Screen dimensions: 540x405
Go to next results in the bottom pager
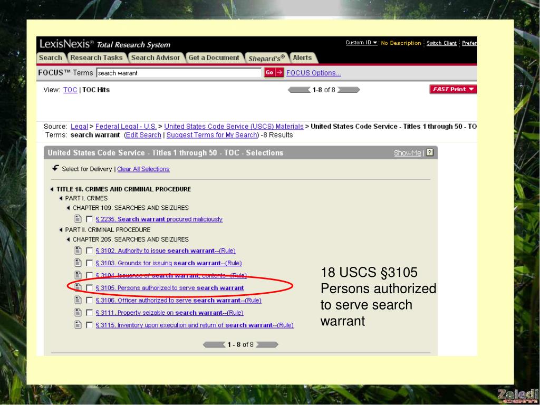click(x=267, y=344)
